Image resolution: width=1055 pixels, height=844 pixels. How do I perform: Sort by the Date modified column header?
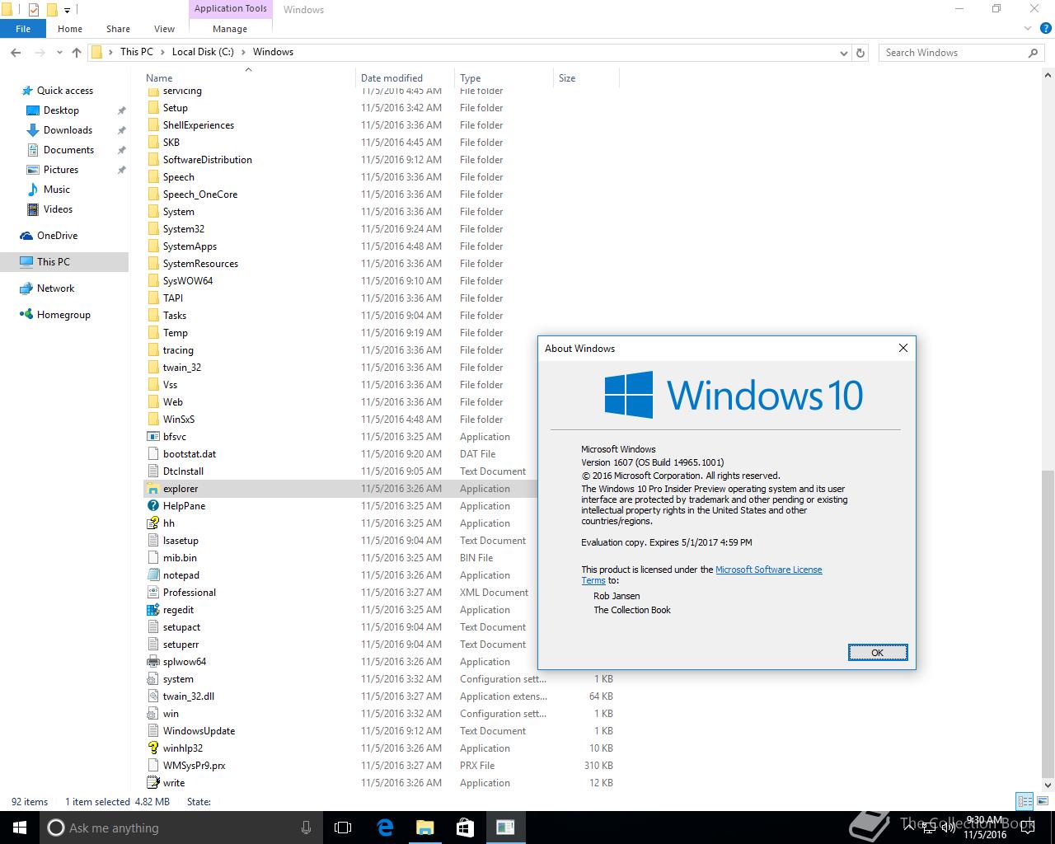pos(405,78)
